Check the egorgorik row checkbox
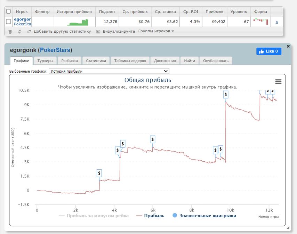The image size is (297, 234). (x=9, y=22)
